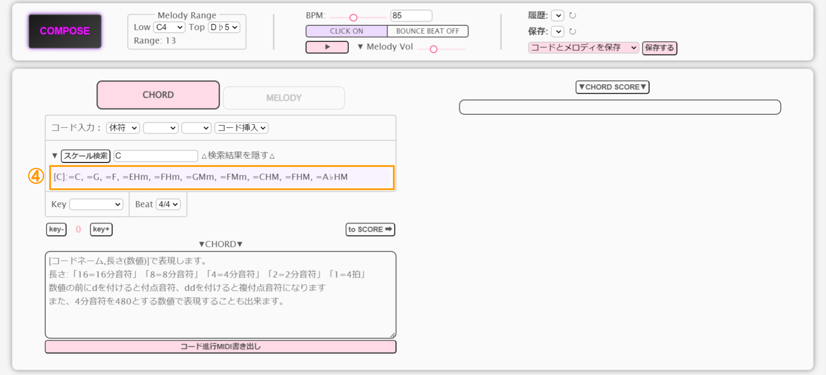The height and width of the screenshot is (375, 826).
Task: Open the empty chord type dropdown after 休符
Action: (161, 128)
